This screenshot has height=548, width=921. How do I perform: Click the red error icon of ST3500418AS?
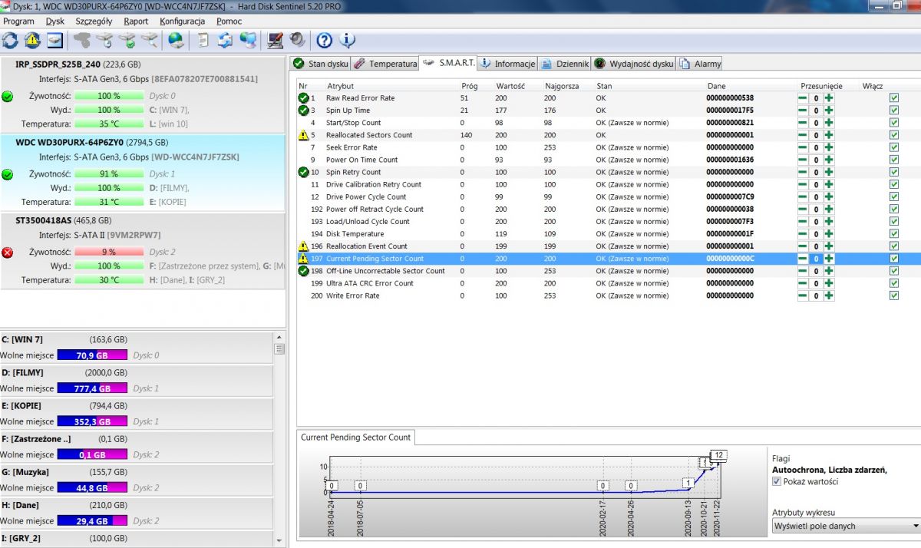[8, 253]
